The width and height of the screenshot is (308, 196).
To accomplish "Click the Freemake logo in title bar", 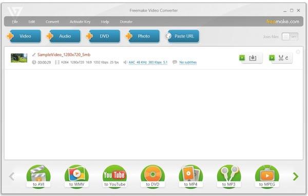I will [x=15, y=12].
